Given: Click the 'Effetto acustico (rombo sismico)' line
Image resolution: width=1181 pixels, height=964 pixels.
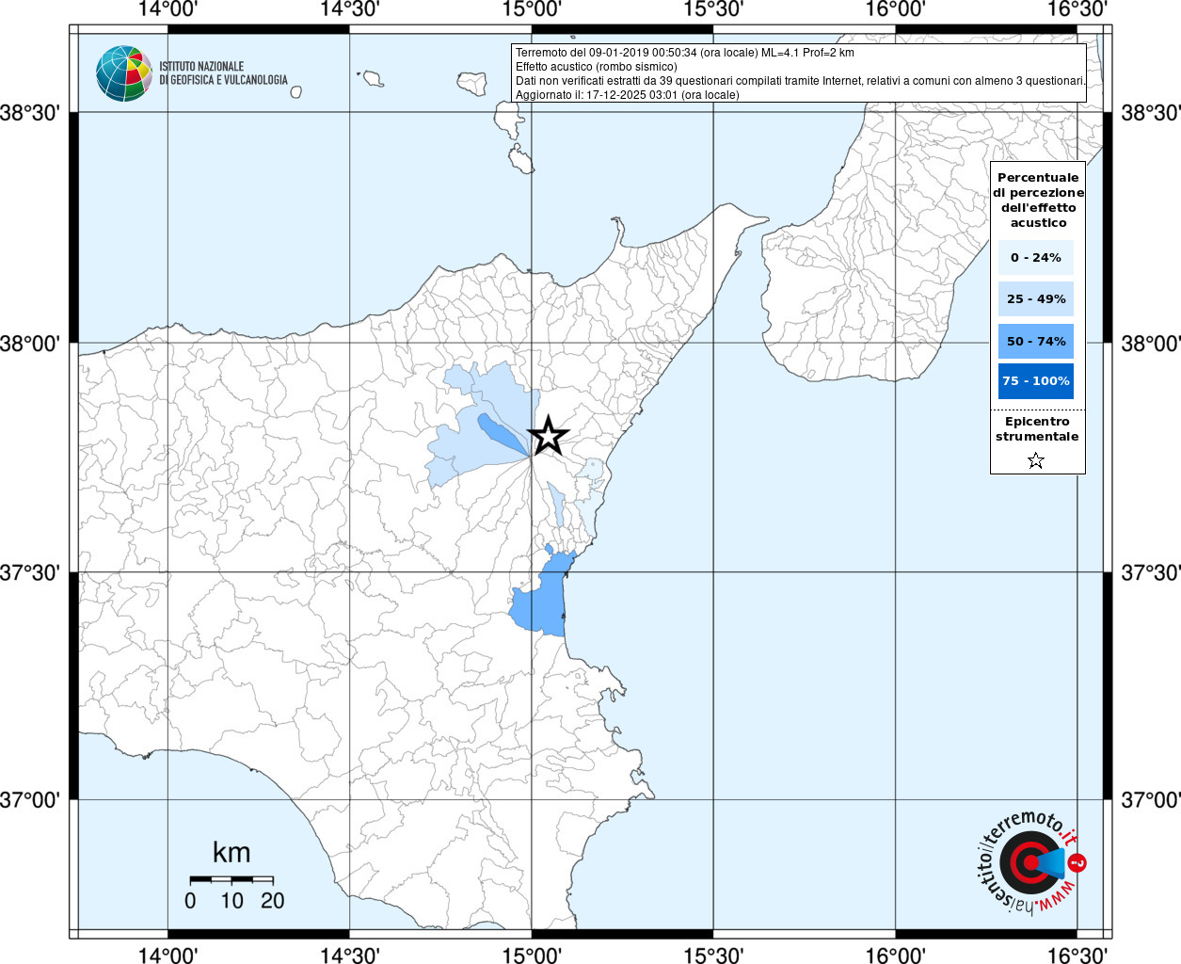Looking at the screenshot, I should (x=596, y=67).
